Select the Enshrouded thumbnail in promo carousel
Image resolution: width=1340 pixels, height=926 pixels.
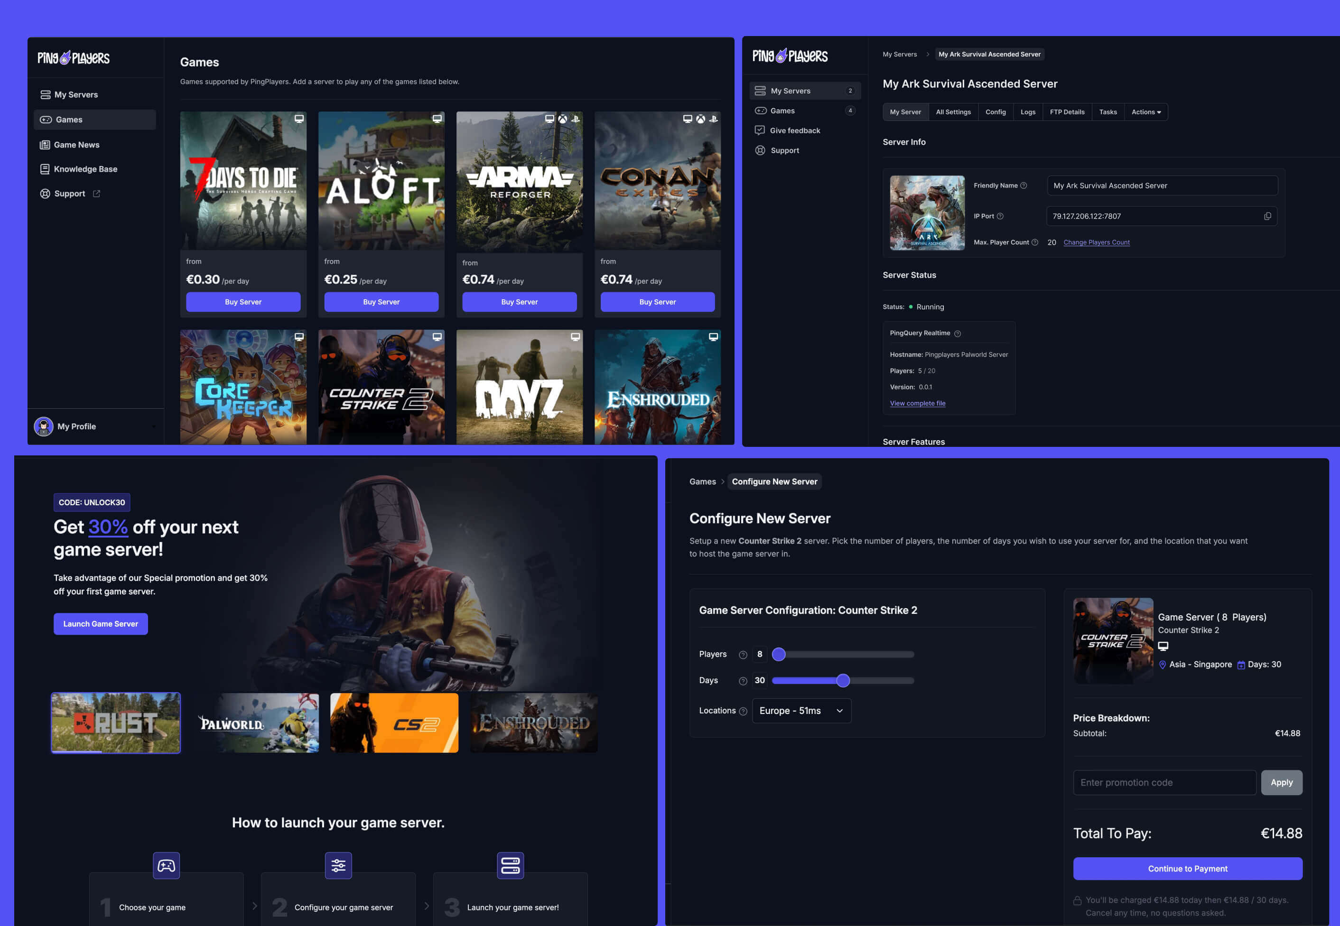tap(534, 723)
